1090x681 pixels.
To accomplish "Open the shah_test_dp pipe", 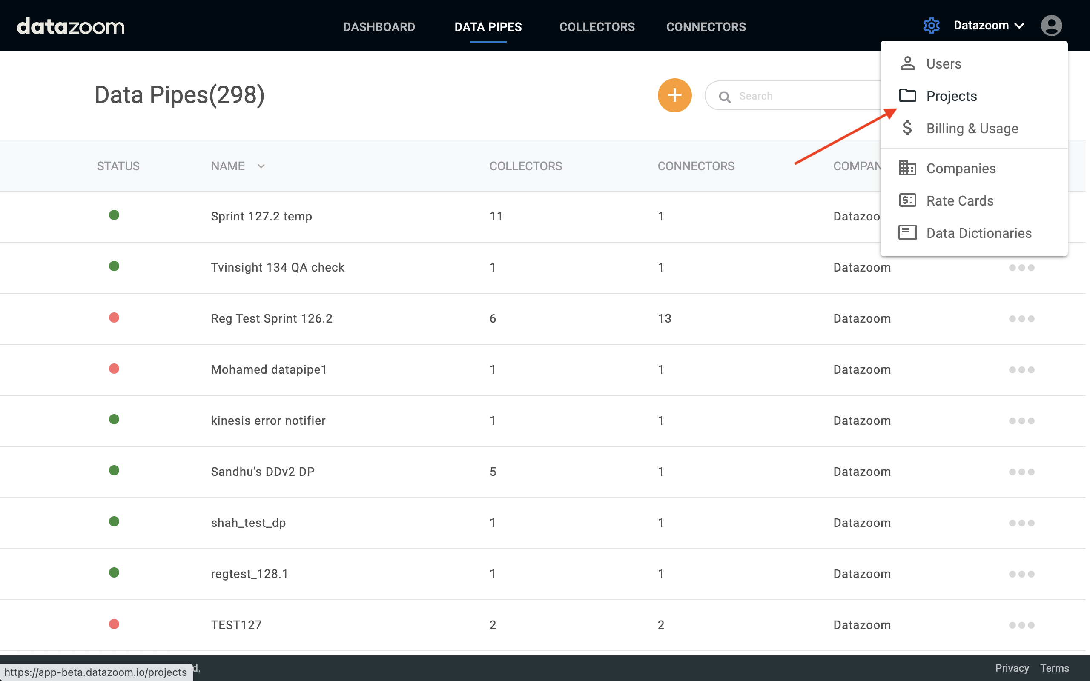I will (248, 523).
